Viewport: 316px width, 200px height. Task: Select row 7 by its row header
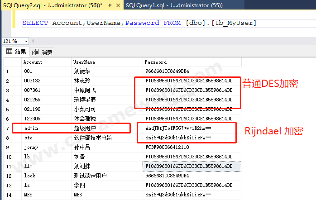[x=7, y=129]
